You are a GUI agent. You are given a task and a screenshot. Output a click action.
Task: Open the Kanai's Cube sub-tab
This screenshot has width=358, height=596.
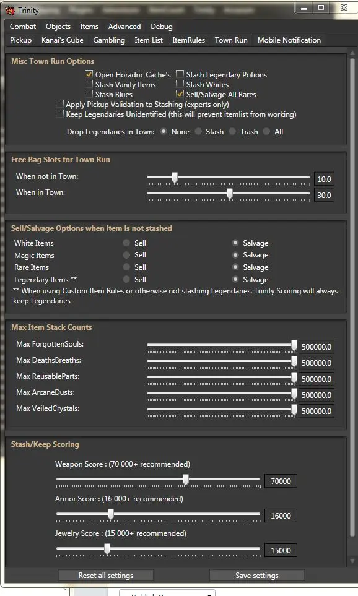pyautogui.click(x=63, y=40)
